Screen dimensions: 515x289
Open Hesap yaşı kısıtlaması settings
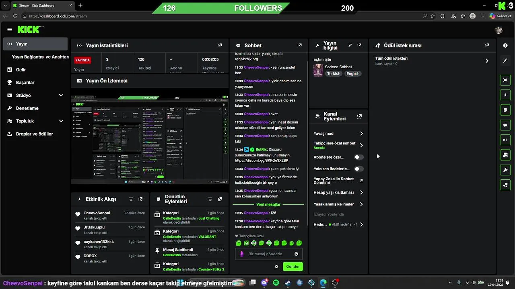coord(338,192)
